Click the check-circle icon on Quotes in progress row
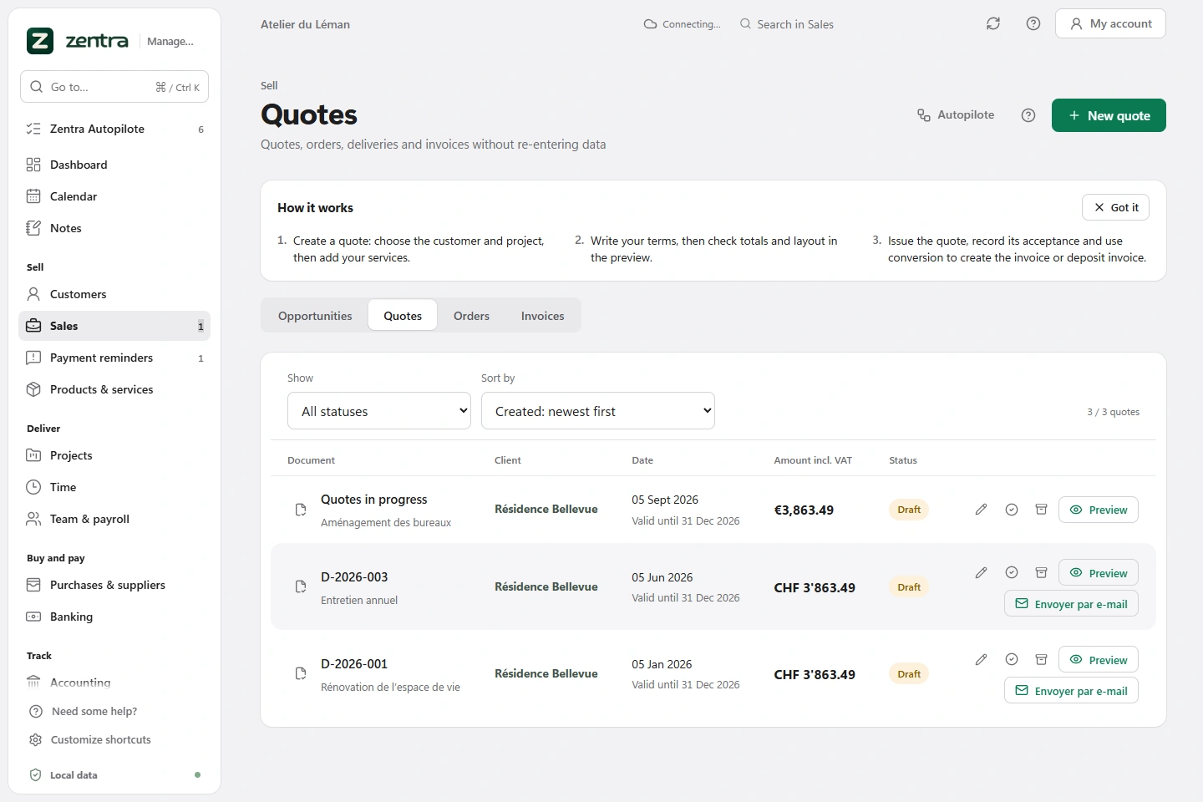Image resolution: width=1203 pixels, height=802 pixels. [x=1012, y=510]
